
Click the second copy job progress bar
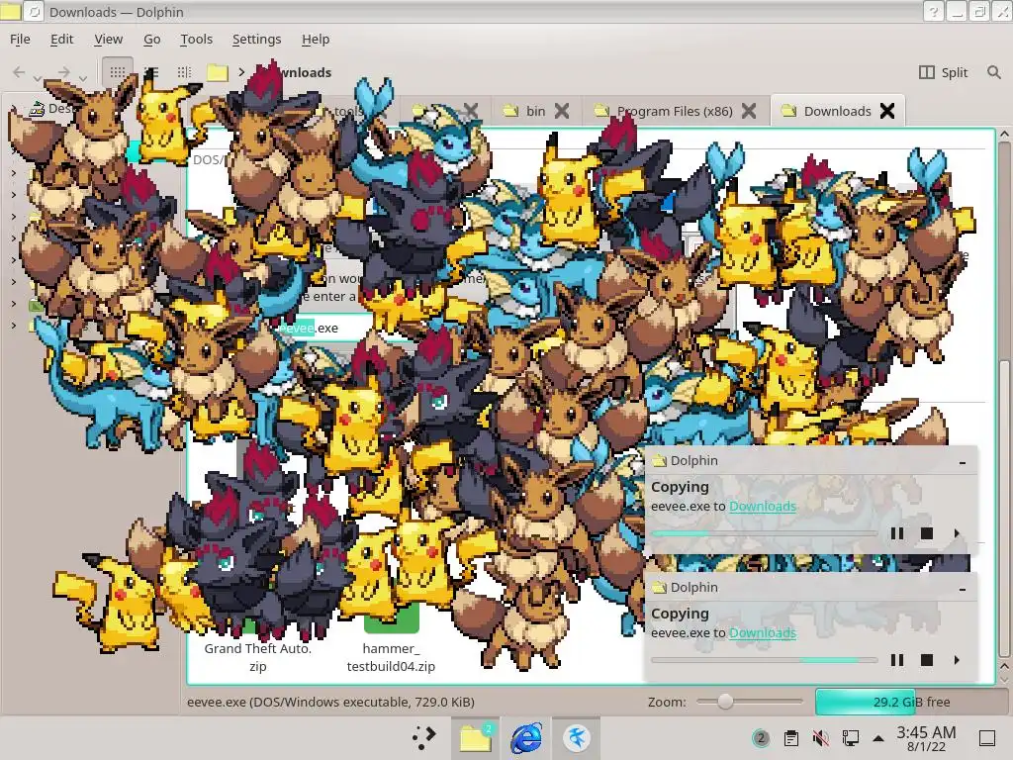pos(765,660)
